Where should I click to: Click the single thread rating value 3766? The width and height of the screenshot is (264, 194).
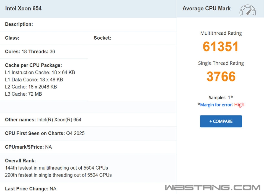pos(221,77)
